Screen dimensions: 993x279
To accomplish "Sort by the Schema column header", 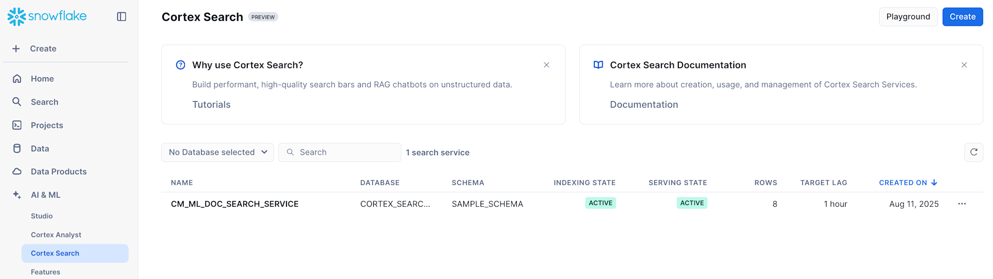I will [468, 183].
